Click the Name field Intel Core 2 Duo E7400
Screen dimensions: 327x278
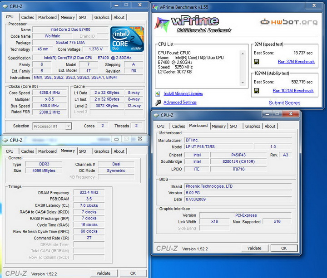pos(70,29)
